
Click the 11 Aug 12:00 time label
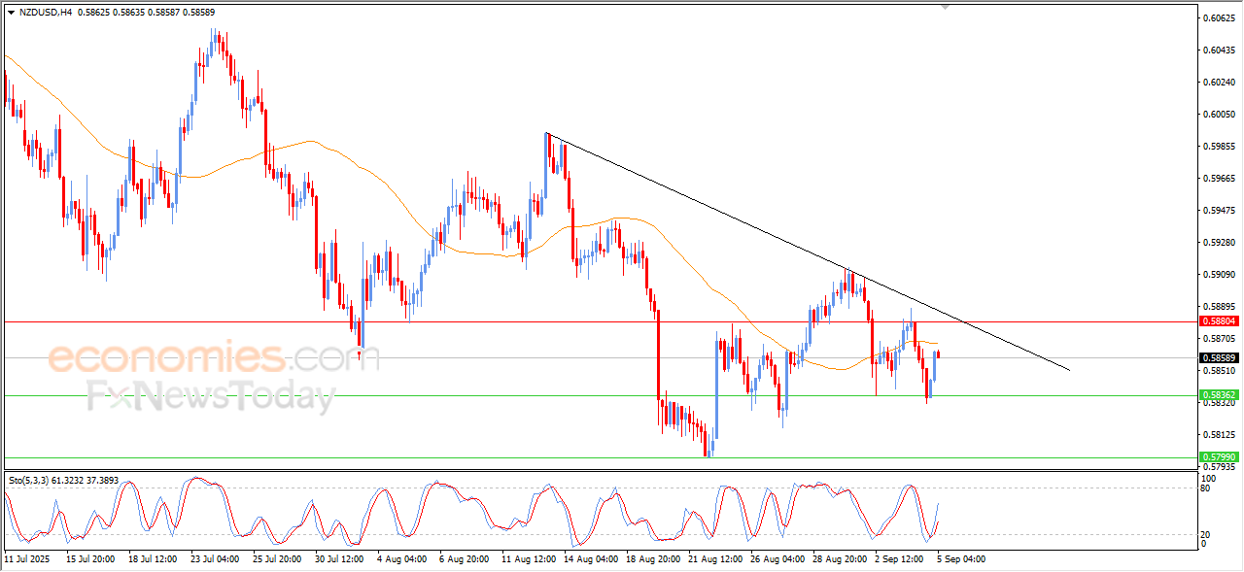[527, 559]
